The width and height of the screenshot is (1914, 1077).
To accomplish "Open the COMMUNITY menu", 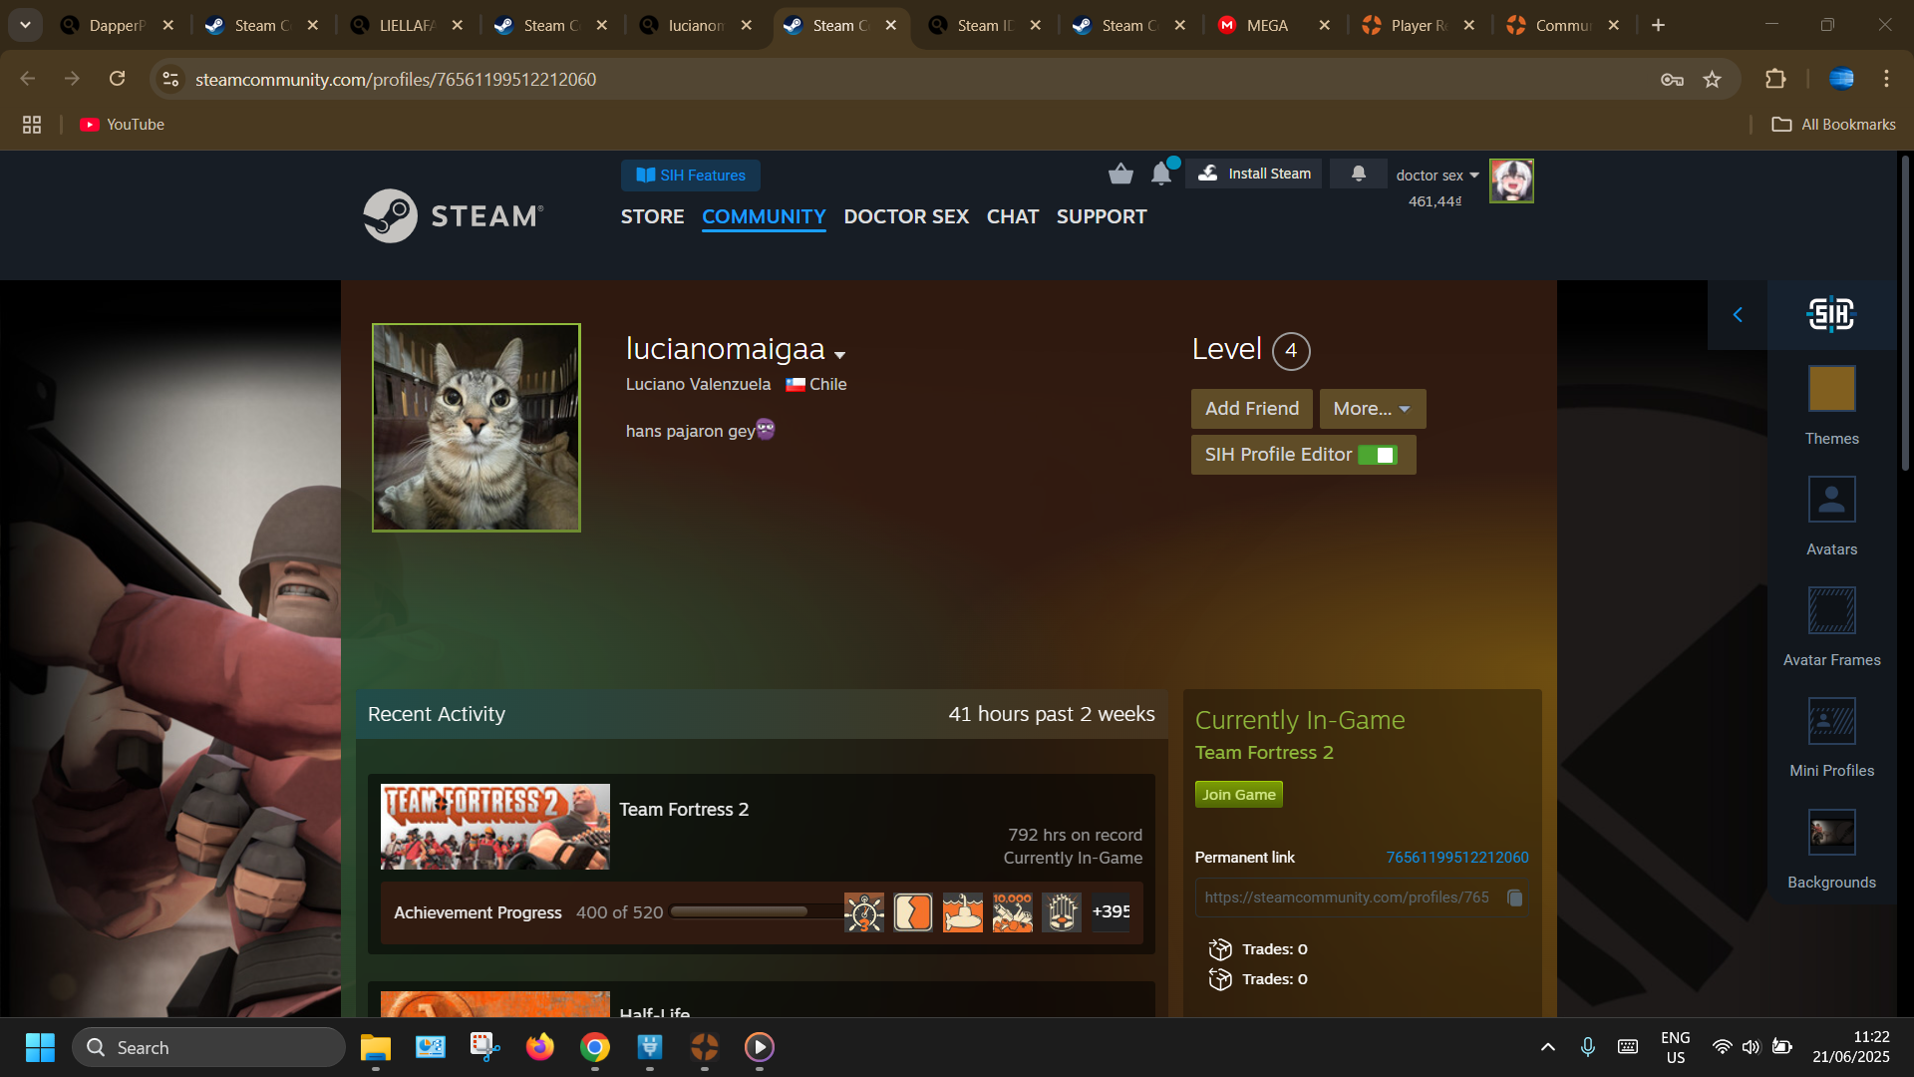I will pos(764,216).
